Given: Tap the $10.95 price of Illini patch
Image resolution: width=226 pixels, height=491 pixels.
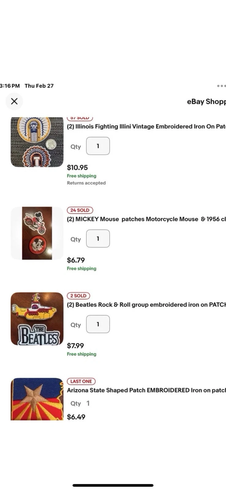Looking at the screenshot, I should click(77, 168).
